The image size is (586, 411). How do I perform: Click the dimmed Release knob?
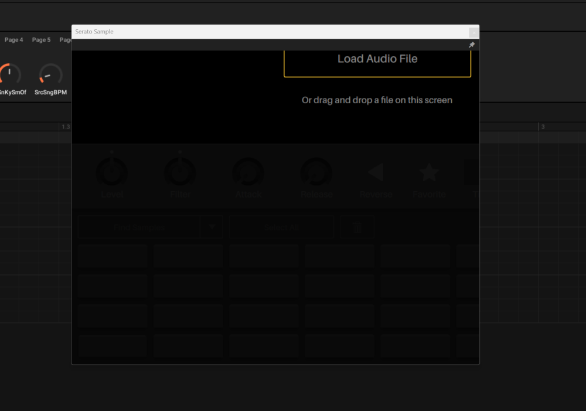pos(316,171)
